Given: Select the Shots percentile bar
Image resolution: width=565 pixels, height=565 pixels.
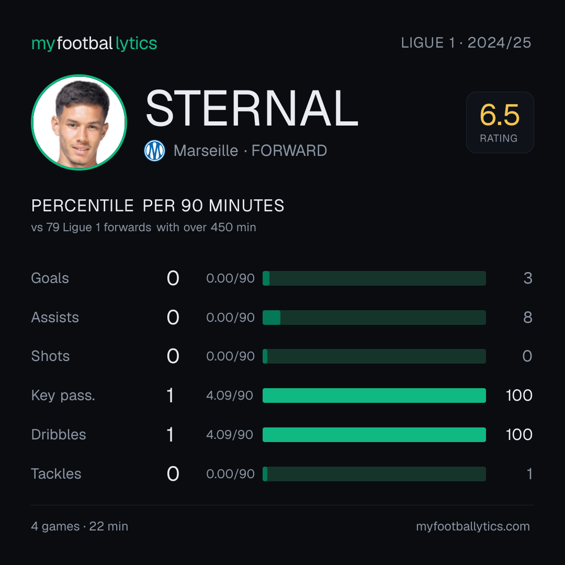Looking at the screenshot, I should (374, 356).
